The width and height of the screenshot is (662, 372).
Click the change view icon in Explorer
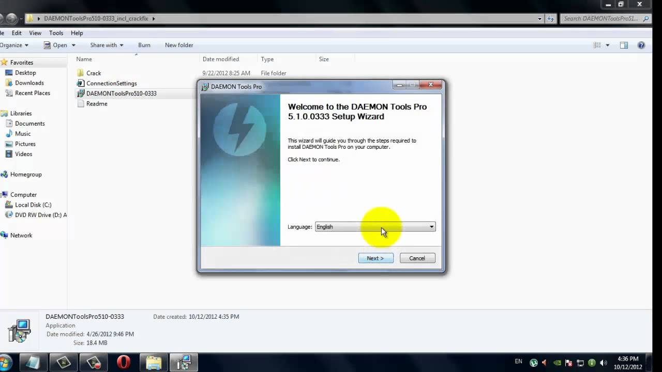pyautogui.click(x=597, y=45)
